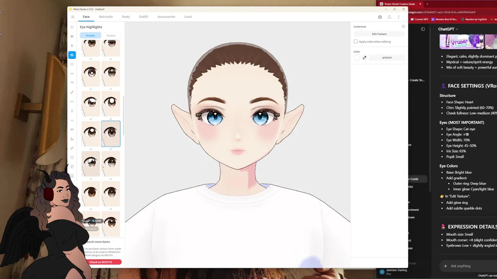Expand the ChatGPT model dropdown
Viewport: 497px width, 279px height.
448,29
